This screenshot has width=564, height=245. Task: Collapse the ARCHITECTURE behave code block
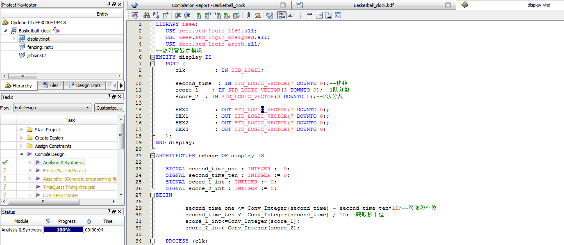pos(153,156)
